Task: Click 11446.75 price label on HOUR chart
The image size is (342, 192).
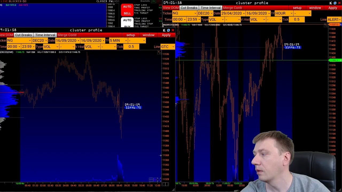Action: click(293, 47)
